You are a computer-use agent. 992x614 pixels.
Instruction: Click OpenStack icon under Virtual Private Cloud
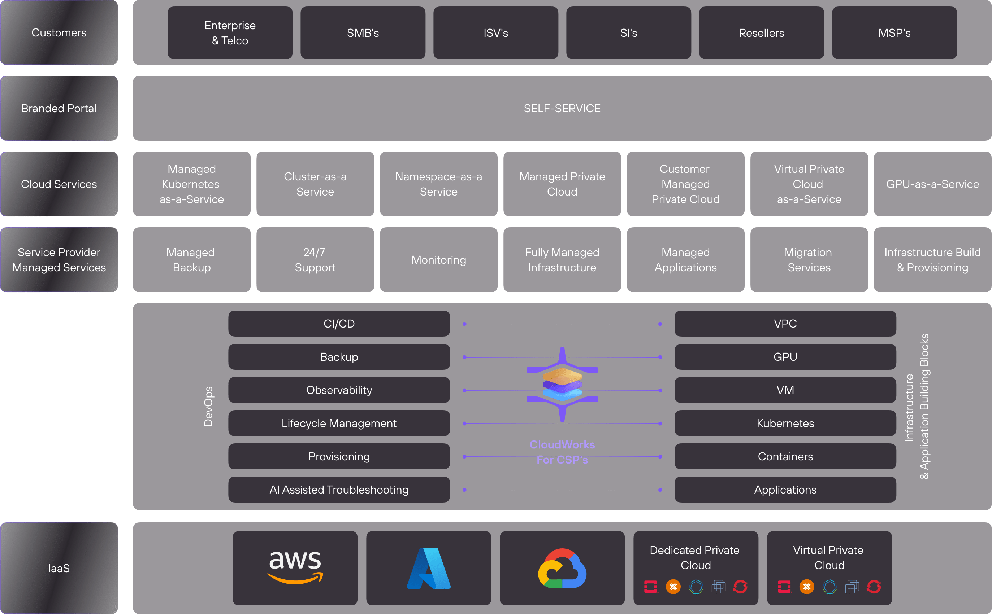784,587
